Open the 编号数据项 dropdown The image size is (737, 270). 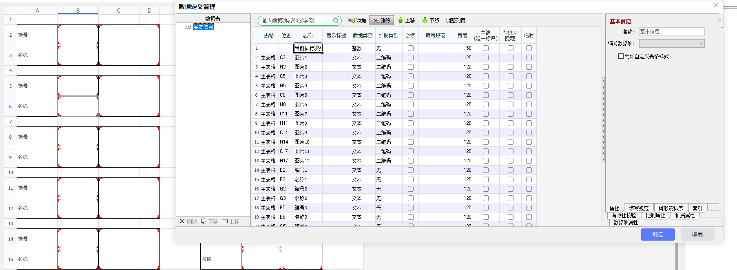point(671,44)
